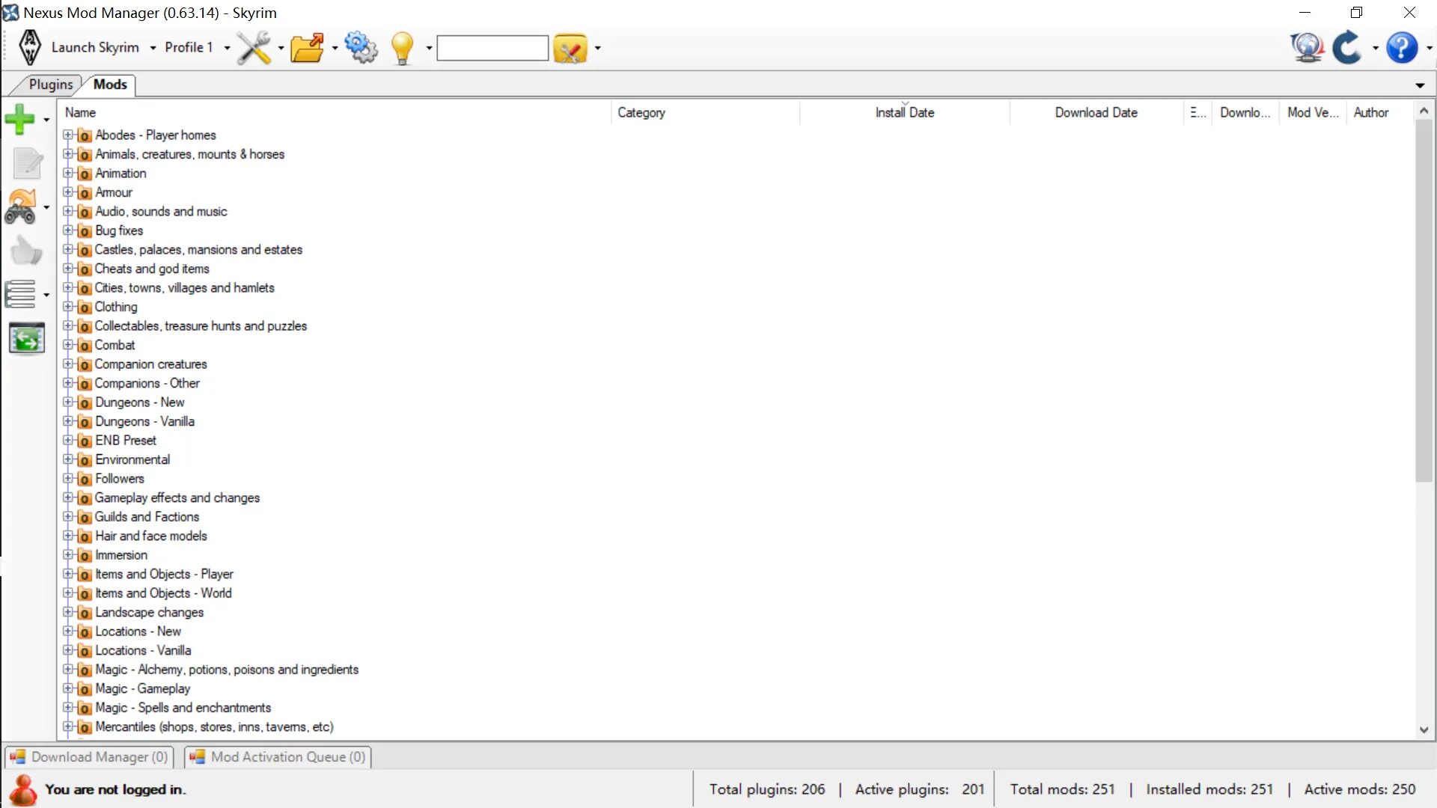
Task: Click the toolbar search text field
Action: (492, 48)
